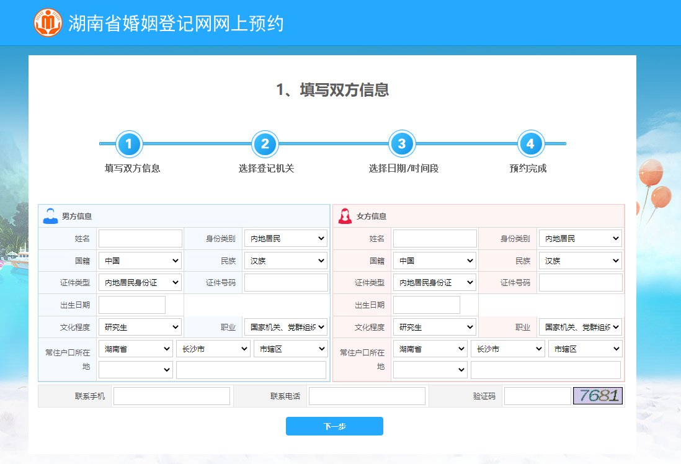Open female 证件类型 dropdown

435,283
